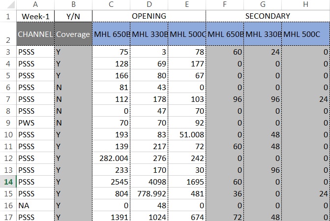Viewport: 330px width, 221px height.
Task: Click value 177 in row 4
Action: pos(187,63)
